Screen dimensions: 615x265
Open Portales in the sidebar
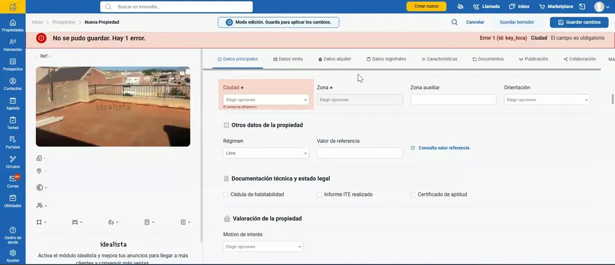point(12,143)
